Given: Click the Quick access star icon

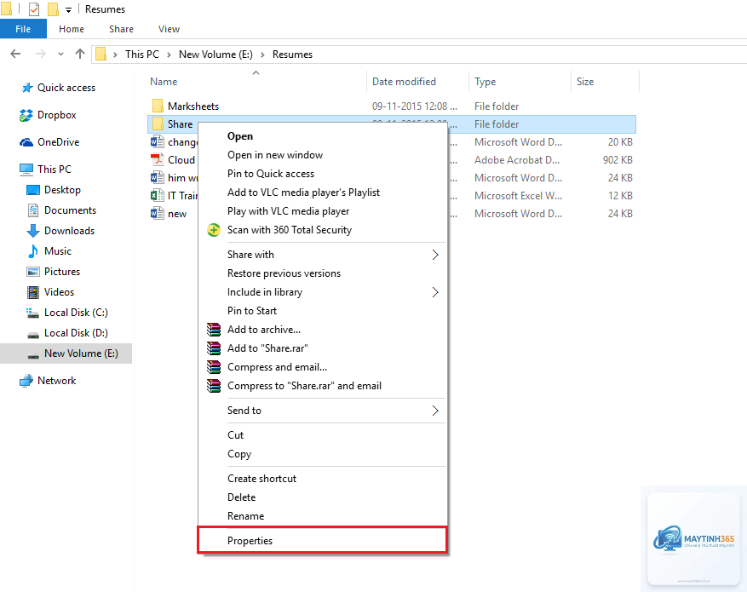Looking at the screenshot, I should pyautogui.click(x=26, y=88).
